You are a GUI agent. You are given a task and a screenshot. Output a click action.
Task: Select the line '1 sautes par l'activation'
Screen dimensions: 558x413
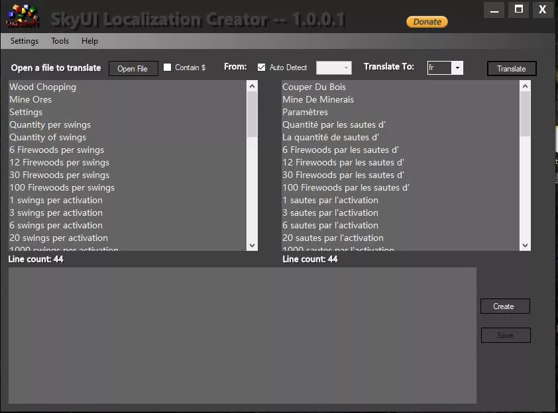click(x=331, y=200)
